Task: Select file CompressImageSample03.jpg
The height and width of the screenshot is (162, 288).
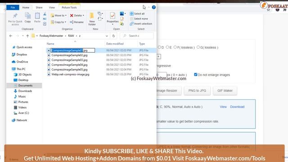Action: pos(69,60)
